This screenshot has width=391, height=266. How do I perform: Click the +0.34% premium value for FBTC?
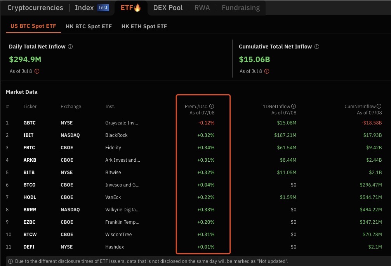tap(206, 148)
